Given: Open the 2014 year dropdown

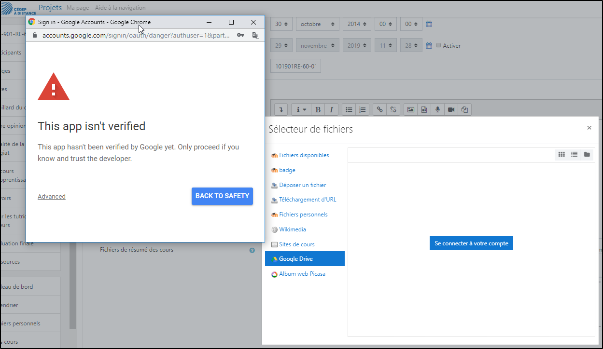Looking at the screenshot, I should point(357,24).
